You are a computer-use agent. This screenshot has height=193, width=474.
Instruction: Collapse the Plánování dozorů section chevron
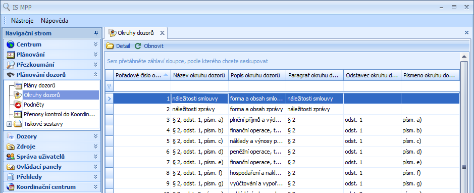95,75
